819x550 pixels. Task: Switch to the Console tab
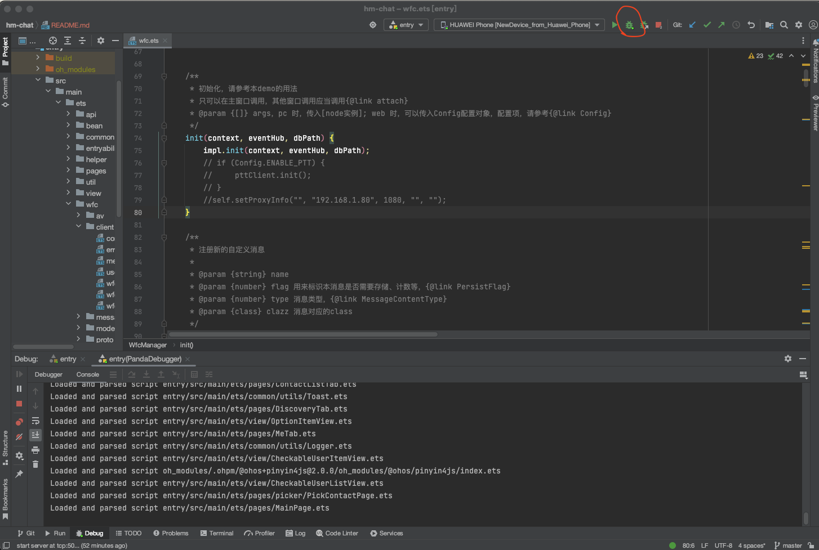tap(88, 374)
